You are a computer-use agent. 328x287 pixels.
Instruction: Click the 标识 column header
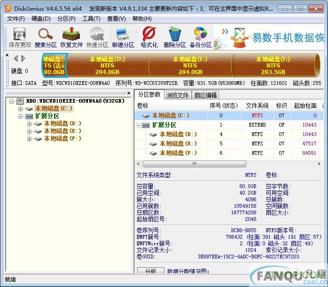tap(282, 106)
